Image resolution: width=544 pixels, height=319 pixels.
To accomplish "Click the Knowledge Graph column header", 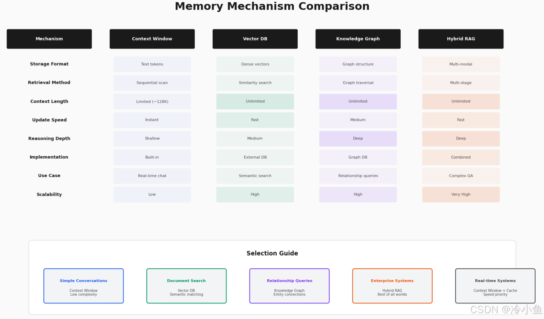I will pyautogui.click(x=358, y=39).
